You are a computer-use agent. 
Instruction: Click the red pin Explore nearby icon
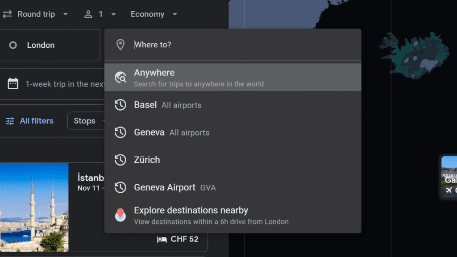tap(120, 215)
